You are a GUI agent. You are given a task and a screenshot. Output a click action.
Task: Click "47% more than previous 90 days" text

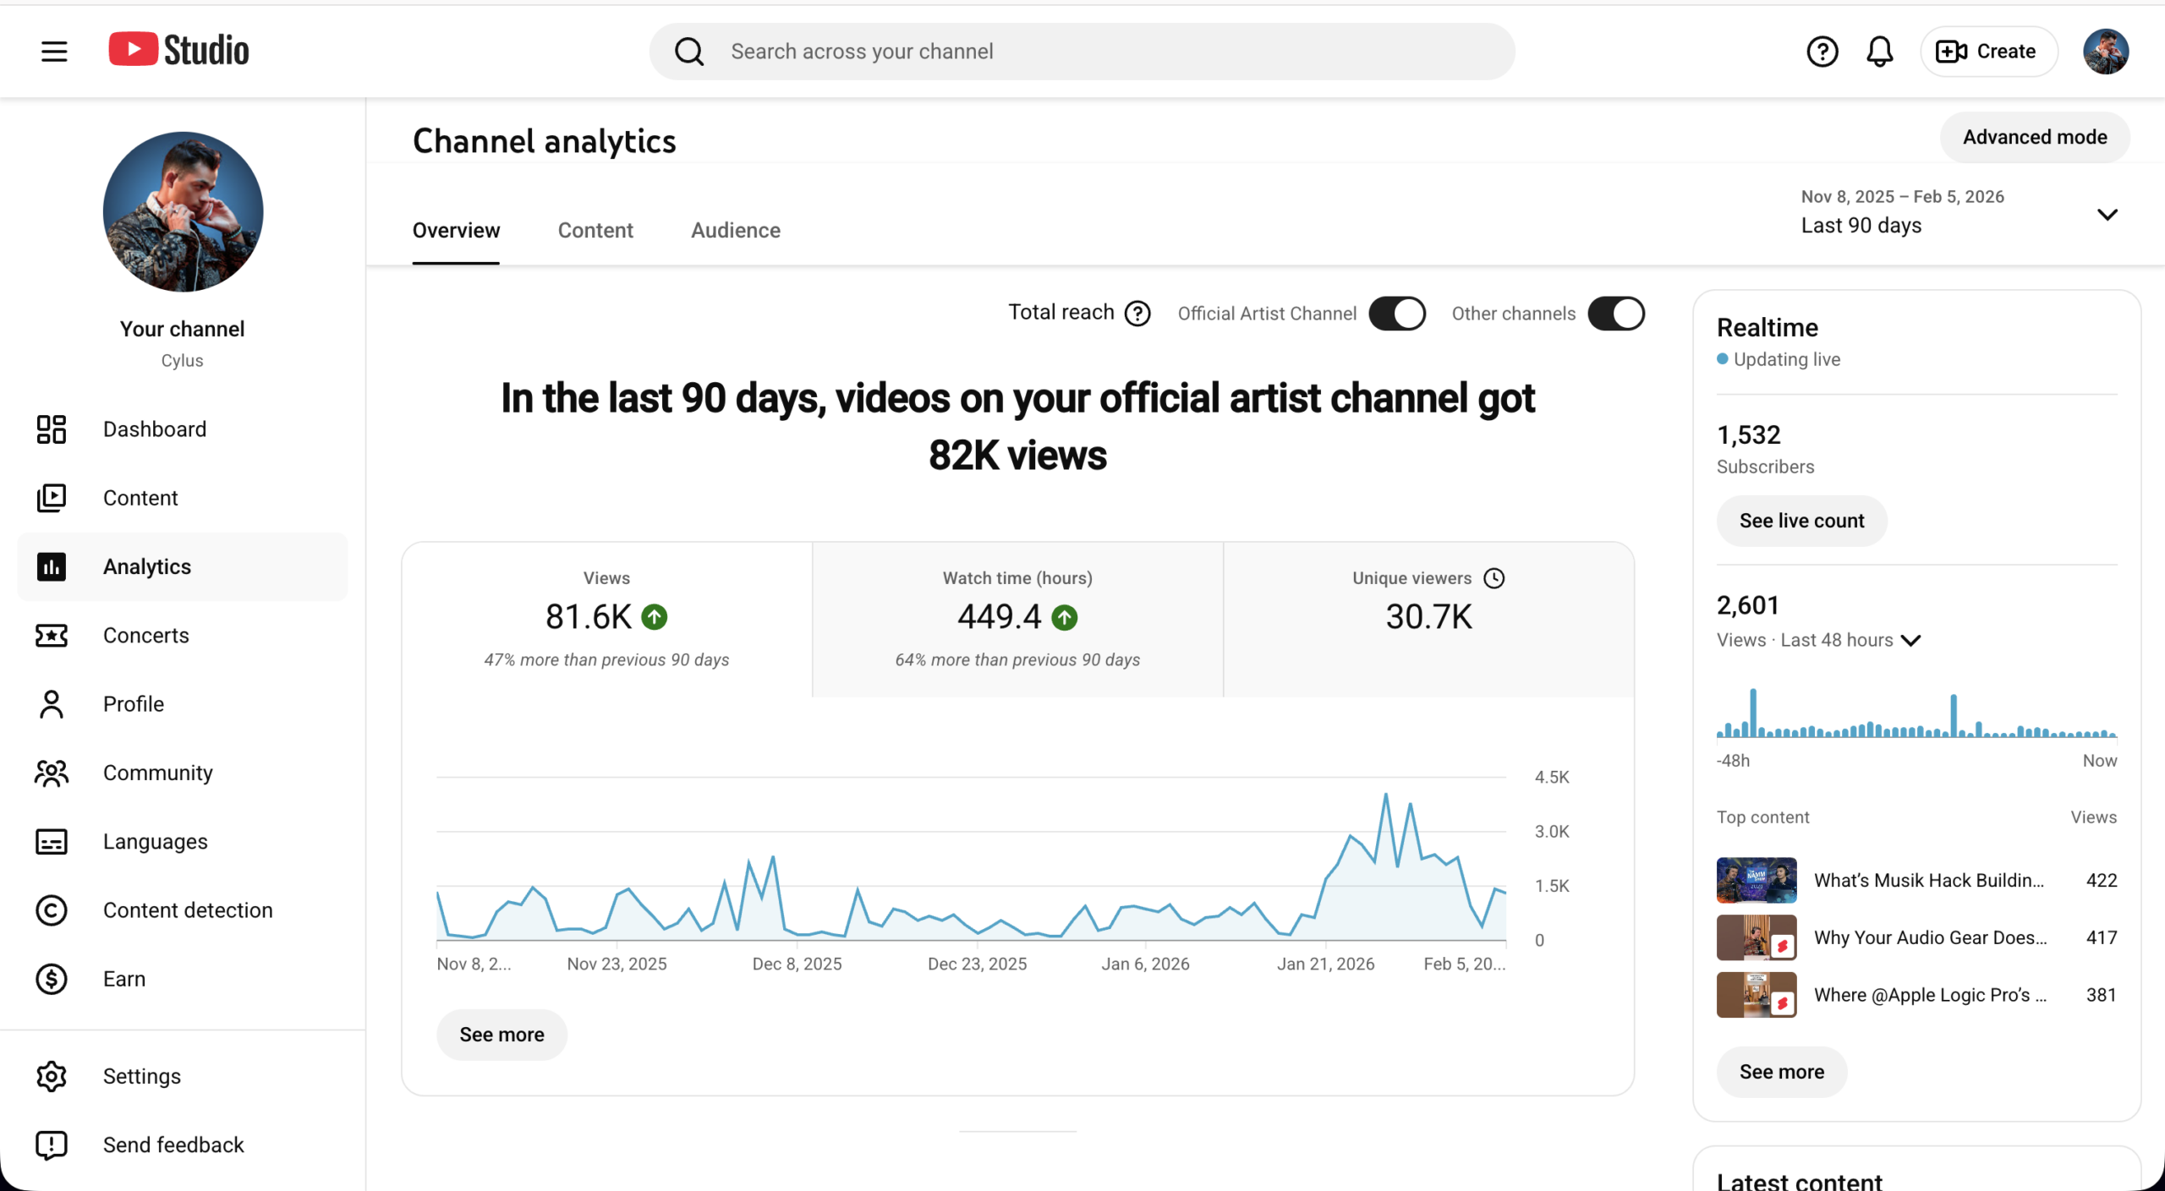coord(606,659)
